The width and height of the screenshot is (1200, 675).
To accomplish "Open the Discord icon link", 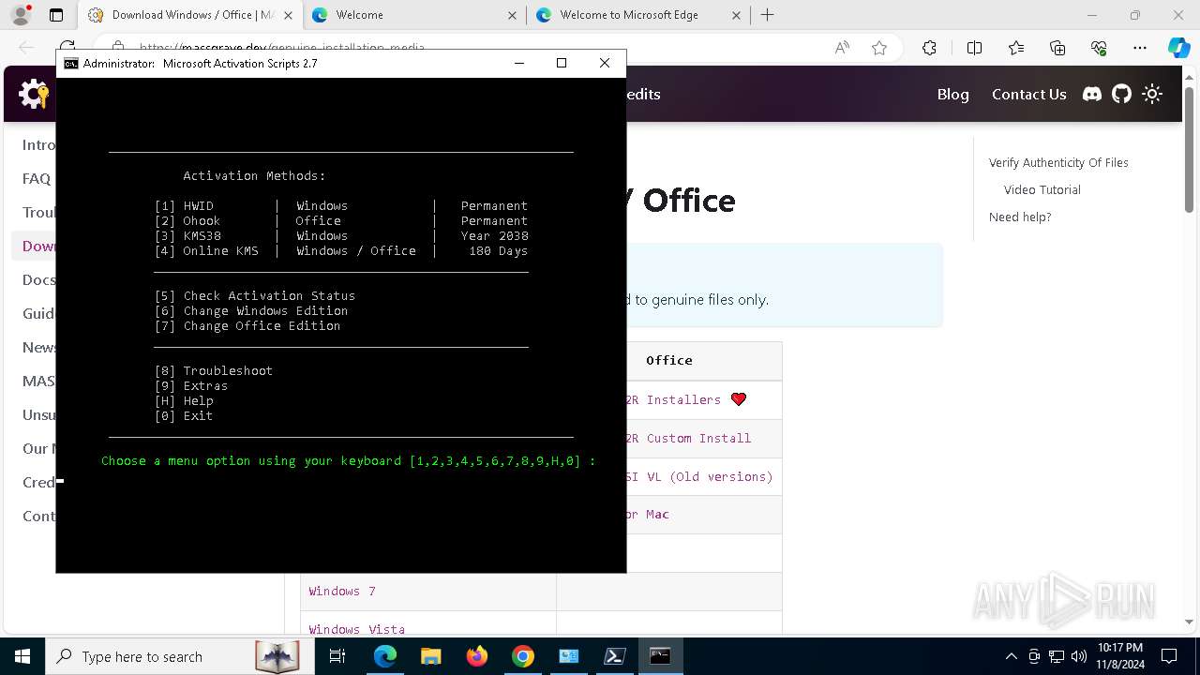I will click(1092, 94).
